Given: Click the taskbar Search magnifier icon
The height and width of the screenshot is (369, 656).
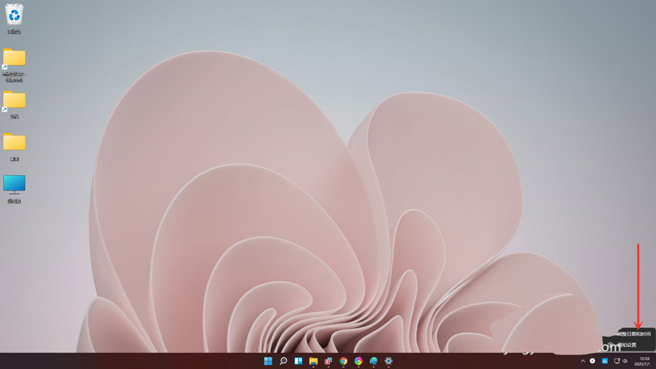Looking at the screenshot, I should coord(283,361).
